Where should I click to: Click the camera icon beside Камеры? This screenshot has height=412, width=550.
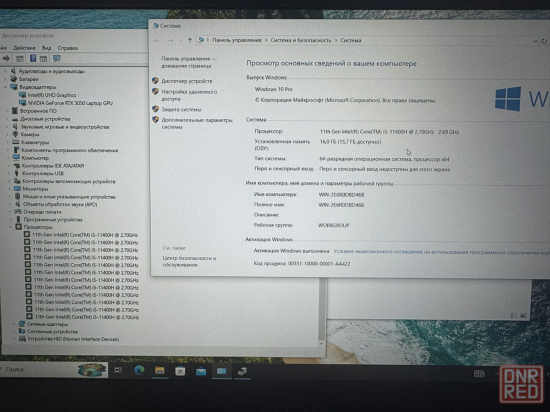[x=15, y=134]
